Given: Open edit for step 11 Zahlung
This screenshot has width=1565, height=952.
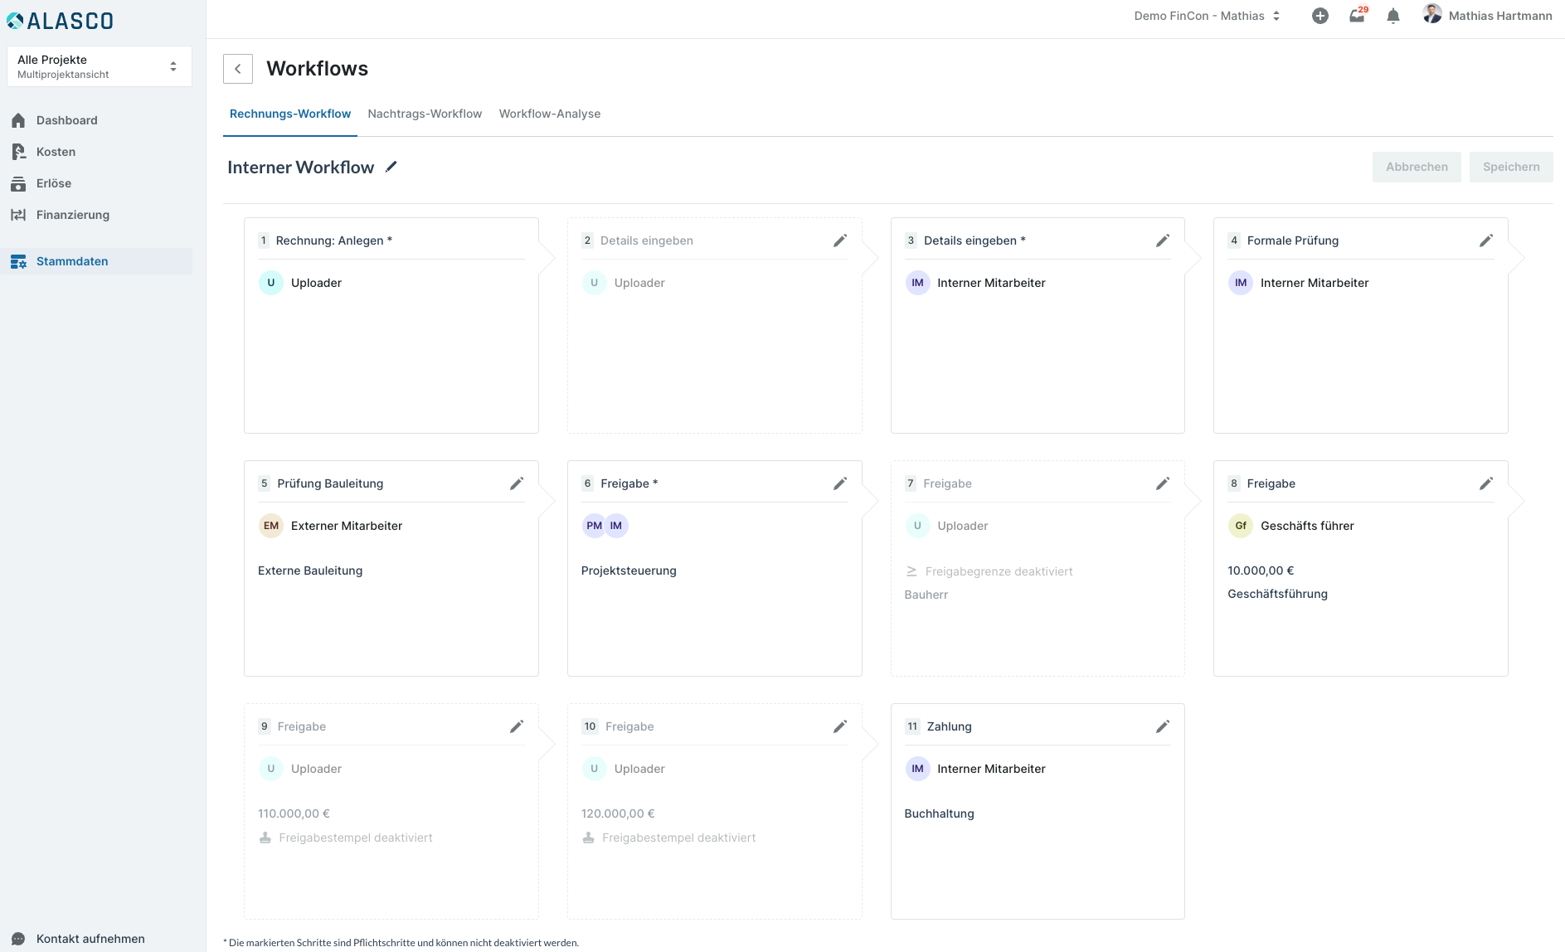Looking at the screenshot, I should [x=1162, y=726].
